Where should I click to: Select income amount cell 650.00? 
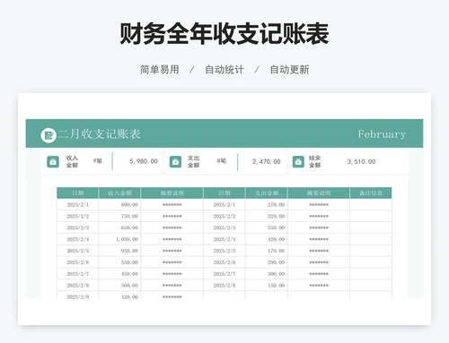pyautogui.click(x=119, y=227)
